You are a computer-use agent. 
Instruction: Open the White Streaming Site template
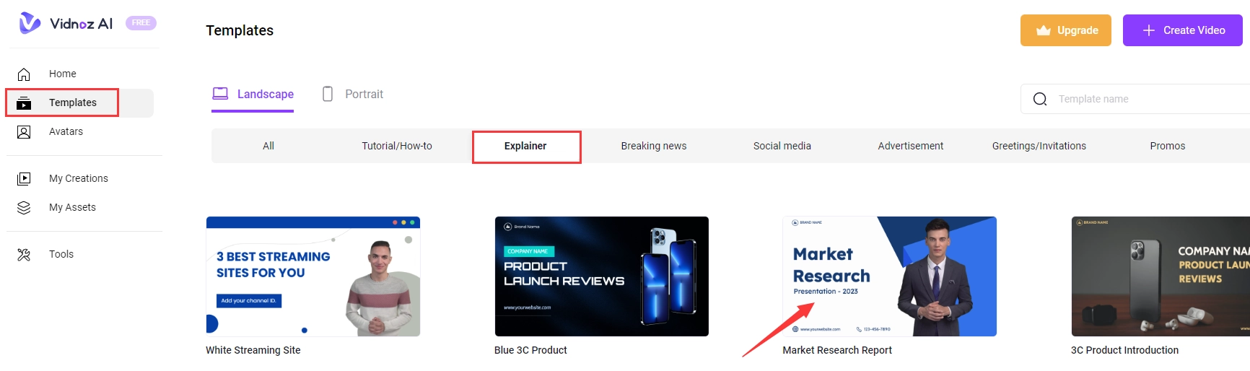click(312, 276)
